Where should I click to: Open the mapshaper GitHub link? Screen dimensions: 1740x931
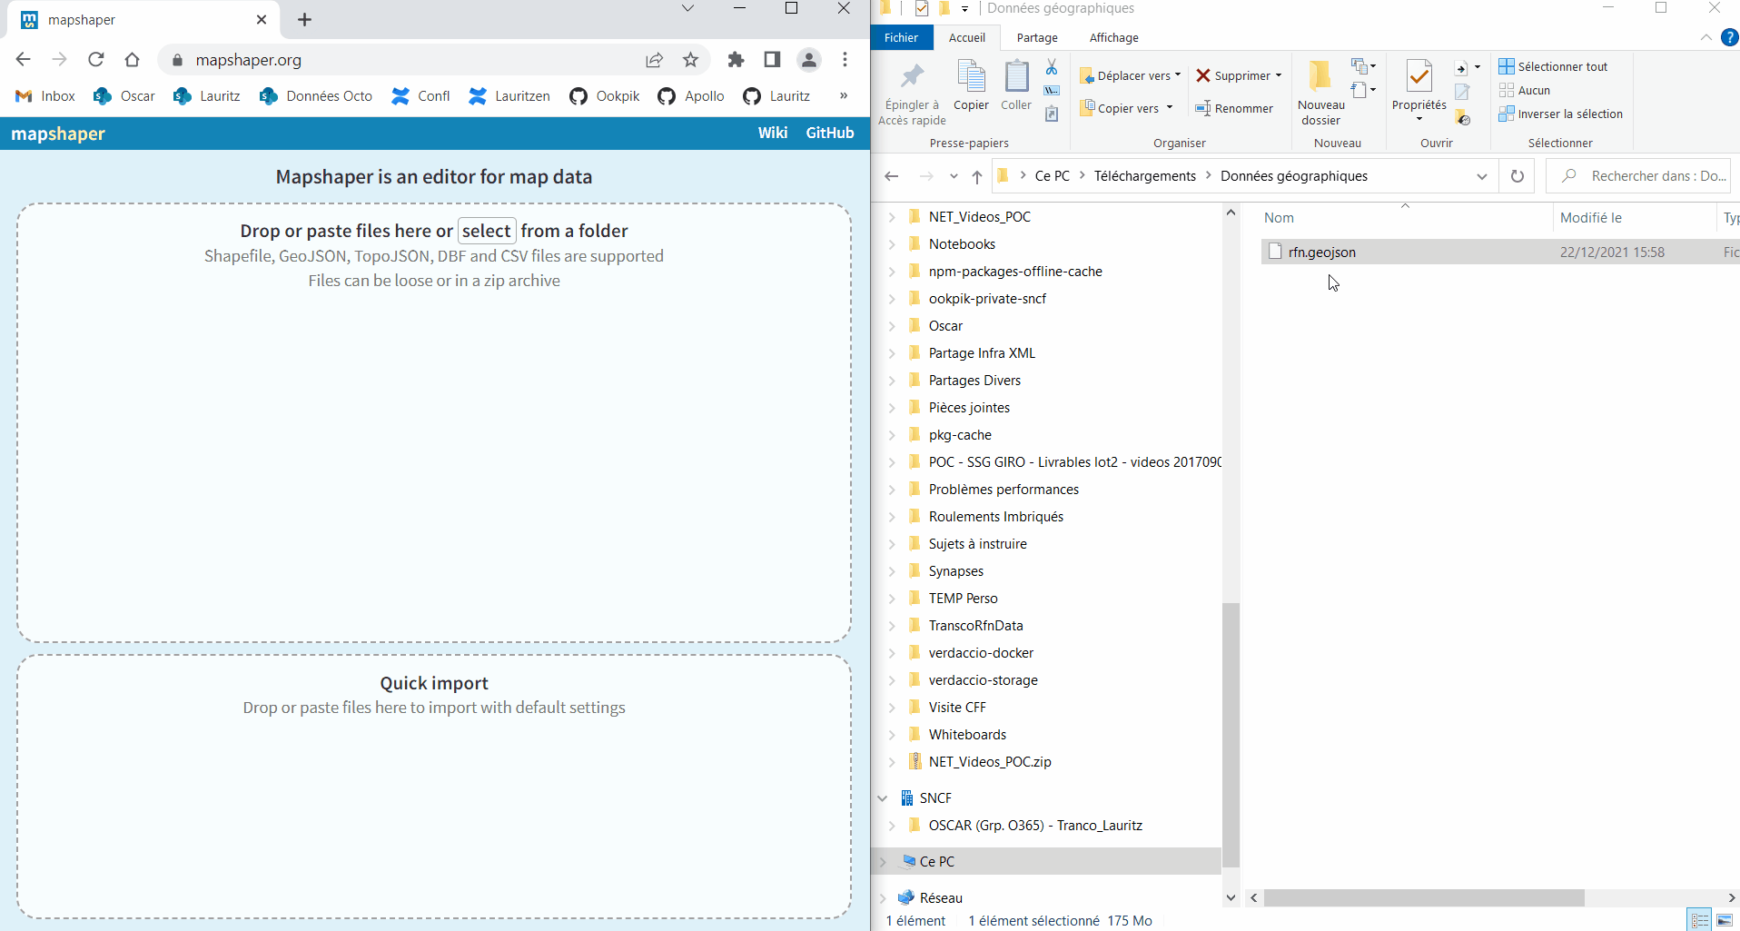[830, 133]
